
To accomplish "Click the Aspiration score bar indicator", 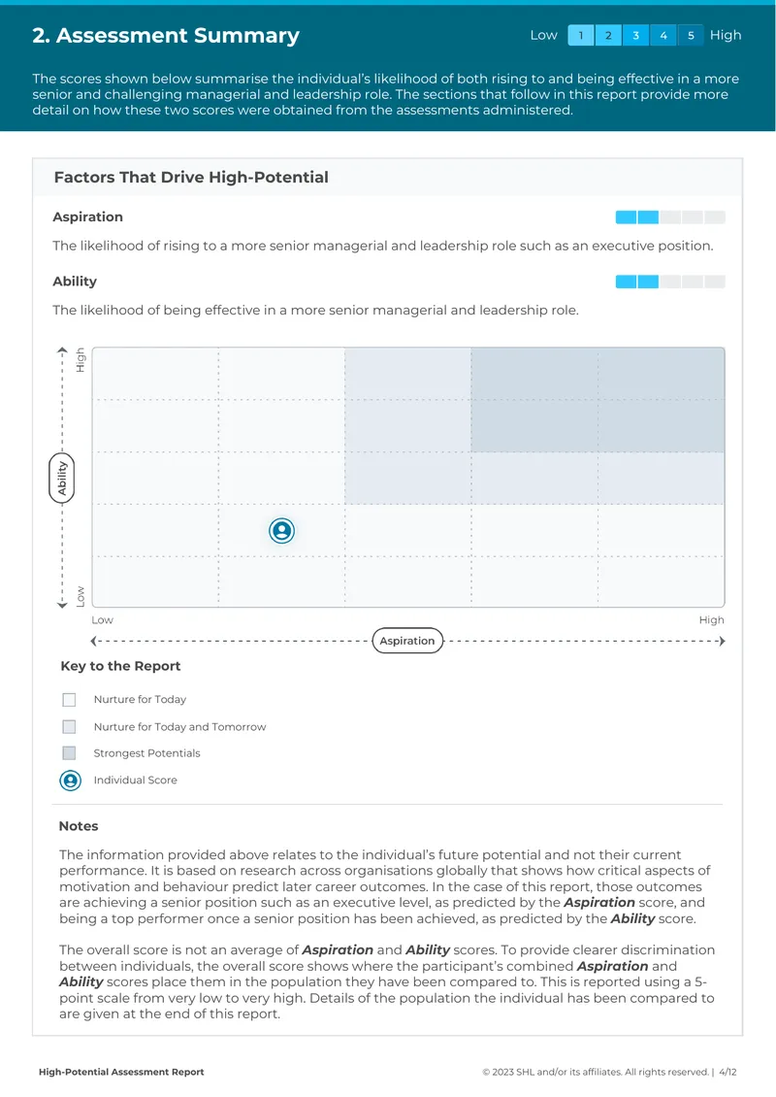I will pyautogui.click(x=670, y=217).
